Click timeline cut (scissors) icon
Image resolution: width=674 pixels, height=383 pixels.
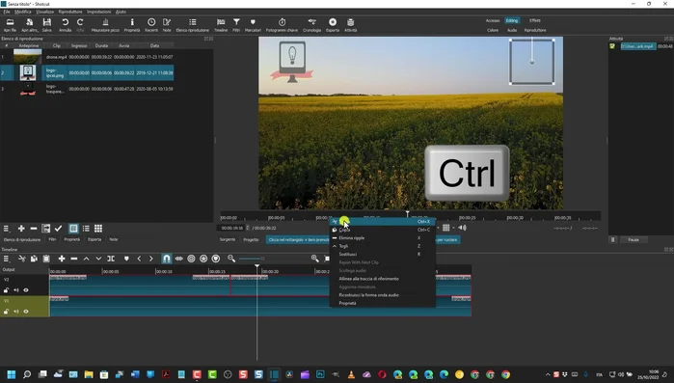(x=22, y=259)
